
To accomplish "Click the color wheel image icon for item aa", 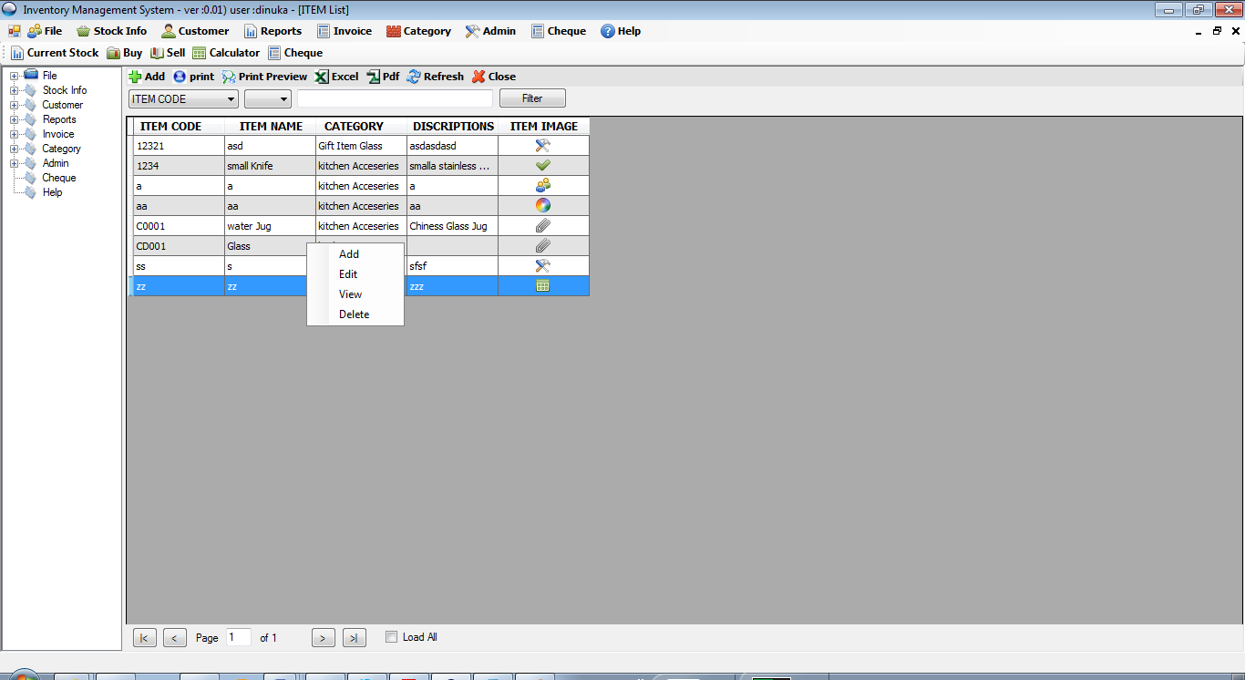I will tap(542, 205).
